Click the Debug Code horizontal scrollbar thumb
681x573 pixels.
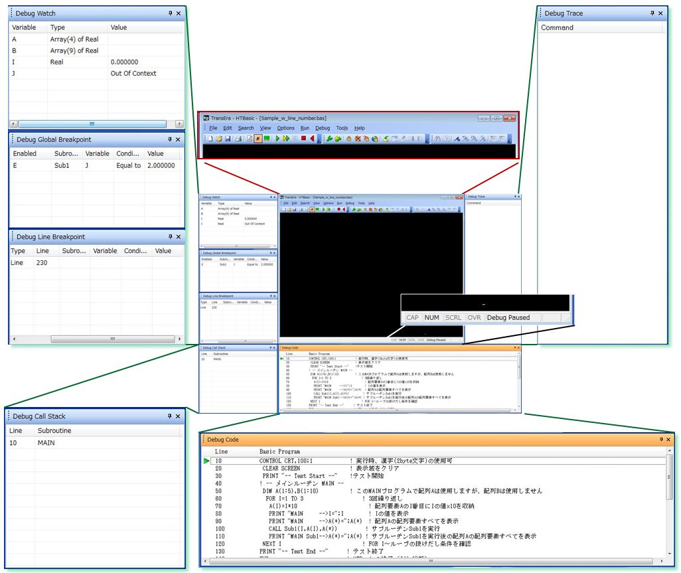pos(431,561)
